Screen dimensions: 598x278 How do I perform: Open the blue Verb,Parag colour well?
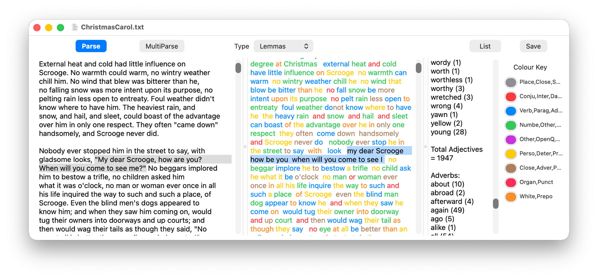(x=511, y=111)
